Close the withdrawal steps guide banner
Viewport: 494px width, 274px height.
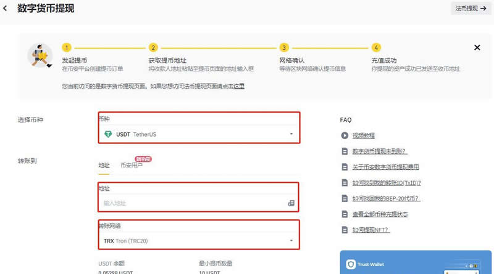[x=477, y=47]
